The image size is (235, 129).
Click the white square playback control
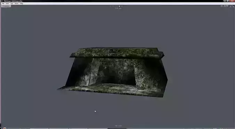pos(119,6)
